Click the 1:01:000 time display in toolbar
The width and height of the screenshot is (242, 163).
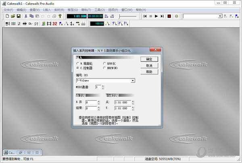(77, 16)
